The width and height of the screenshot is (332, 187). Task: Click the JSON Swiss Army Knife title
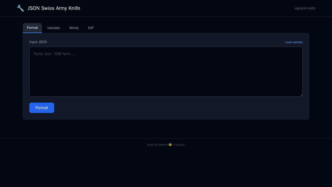54,8
